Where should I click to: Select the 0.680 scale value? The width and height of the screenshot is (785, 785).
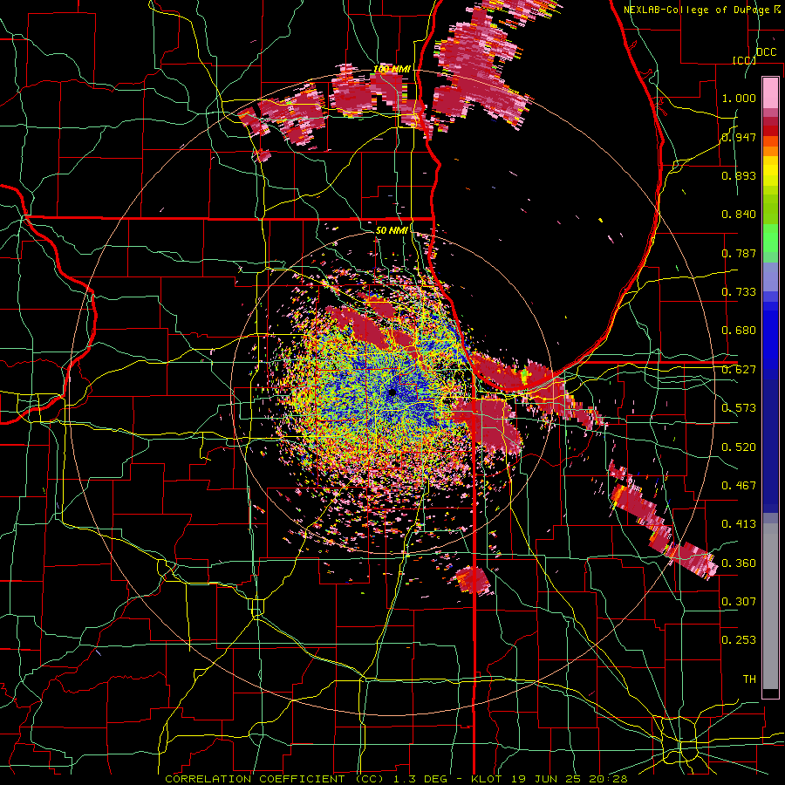[x=739, y=331]
